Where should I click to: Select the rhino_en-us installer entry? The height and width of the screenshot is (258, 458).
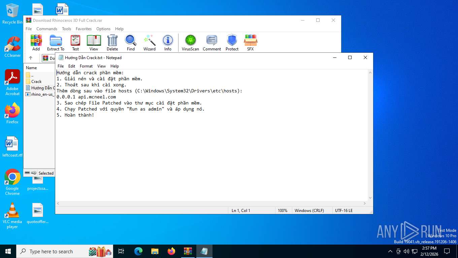[x=40, y=94]
